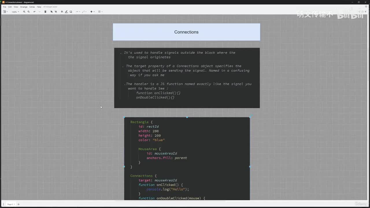This screenshot has width=370, height=208.
Task: Open the Waypoints style dropdown
Action: point(84,12)
